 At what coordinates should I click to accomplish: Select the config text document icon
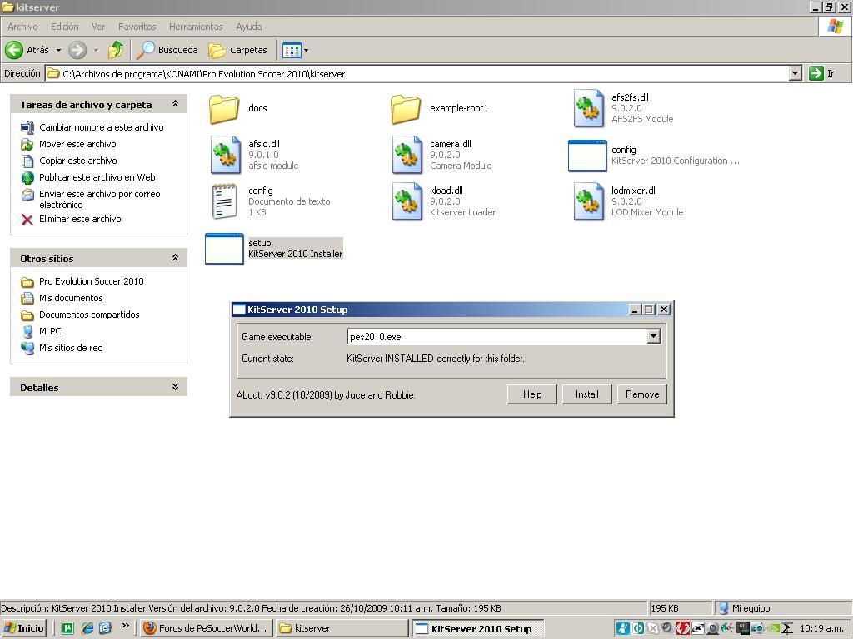point(225,201)
